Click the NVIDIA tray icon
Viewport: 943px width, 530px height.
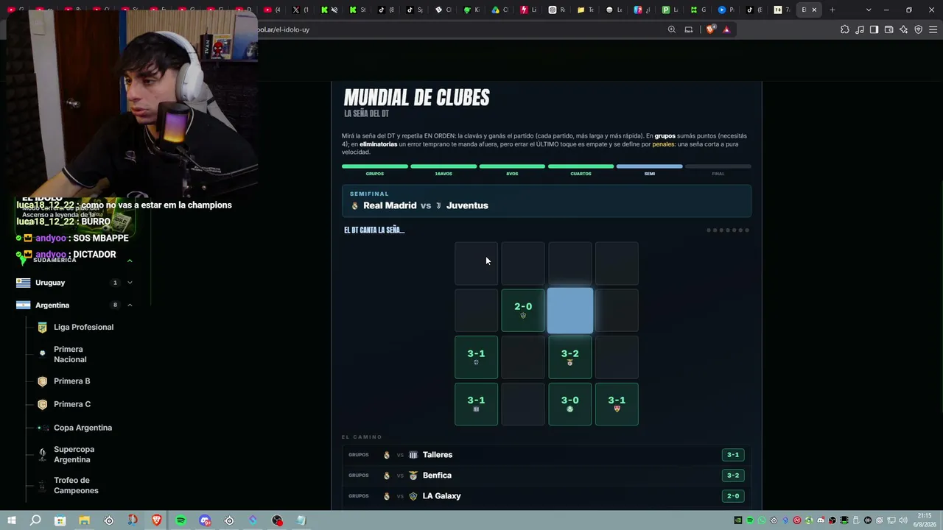tap(738, 520)
